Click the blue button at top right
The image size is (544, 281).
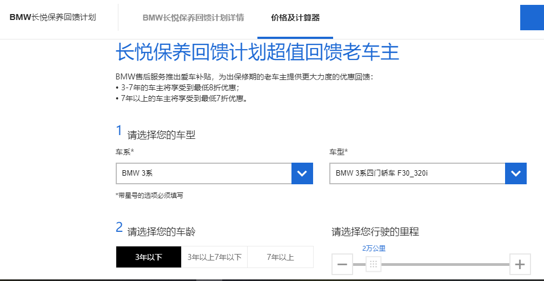click(x=532, y=18)
